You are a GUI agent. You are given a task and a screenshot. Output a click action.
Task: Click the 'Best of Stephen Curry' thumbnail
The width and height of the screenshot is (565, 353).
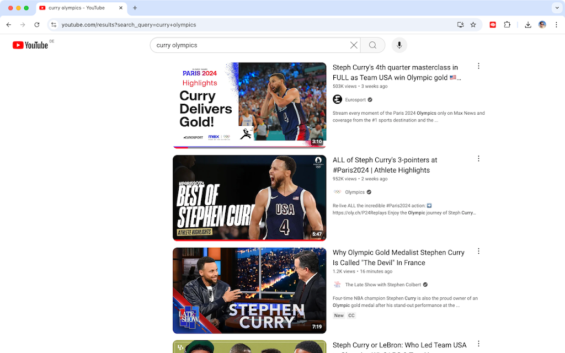(249, 198)
